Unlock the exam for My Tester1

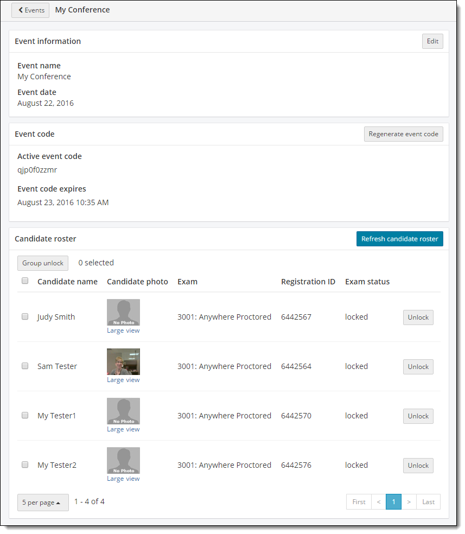(418, 416)
